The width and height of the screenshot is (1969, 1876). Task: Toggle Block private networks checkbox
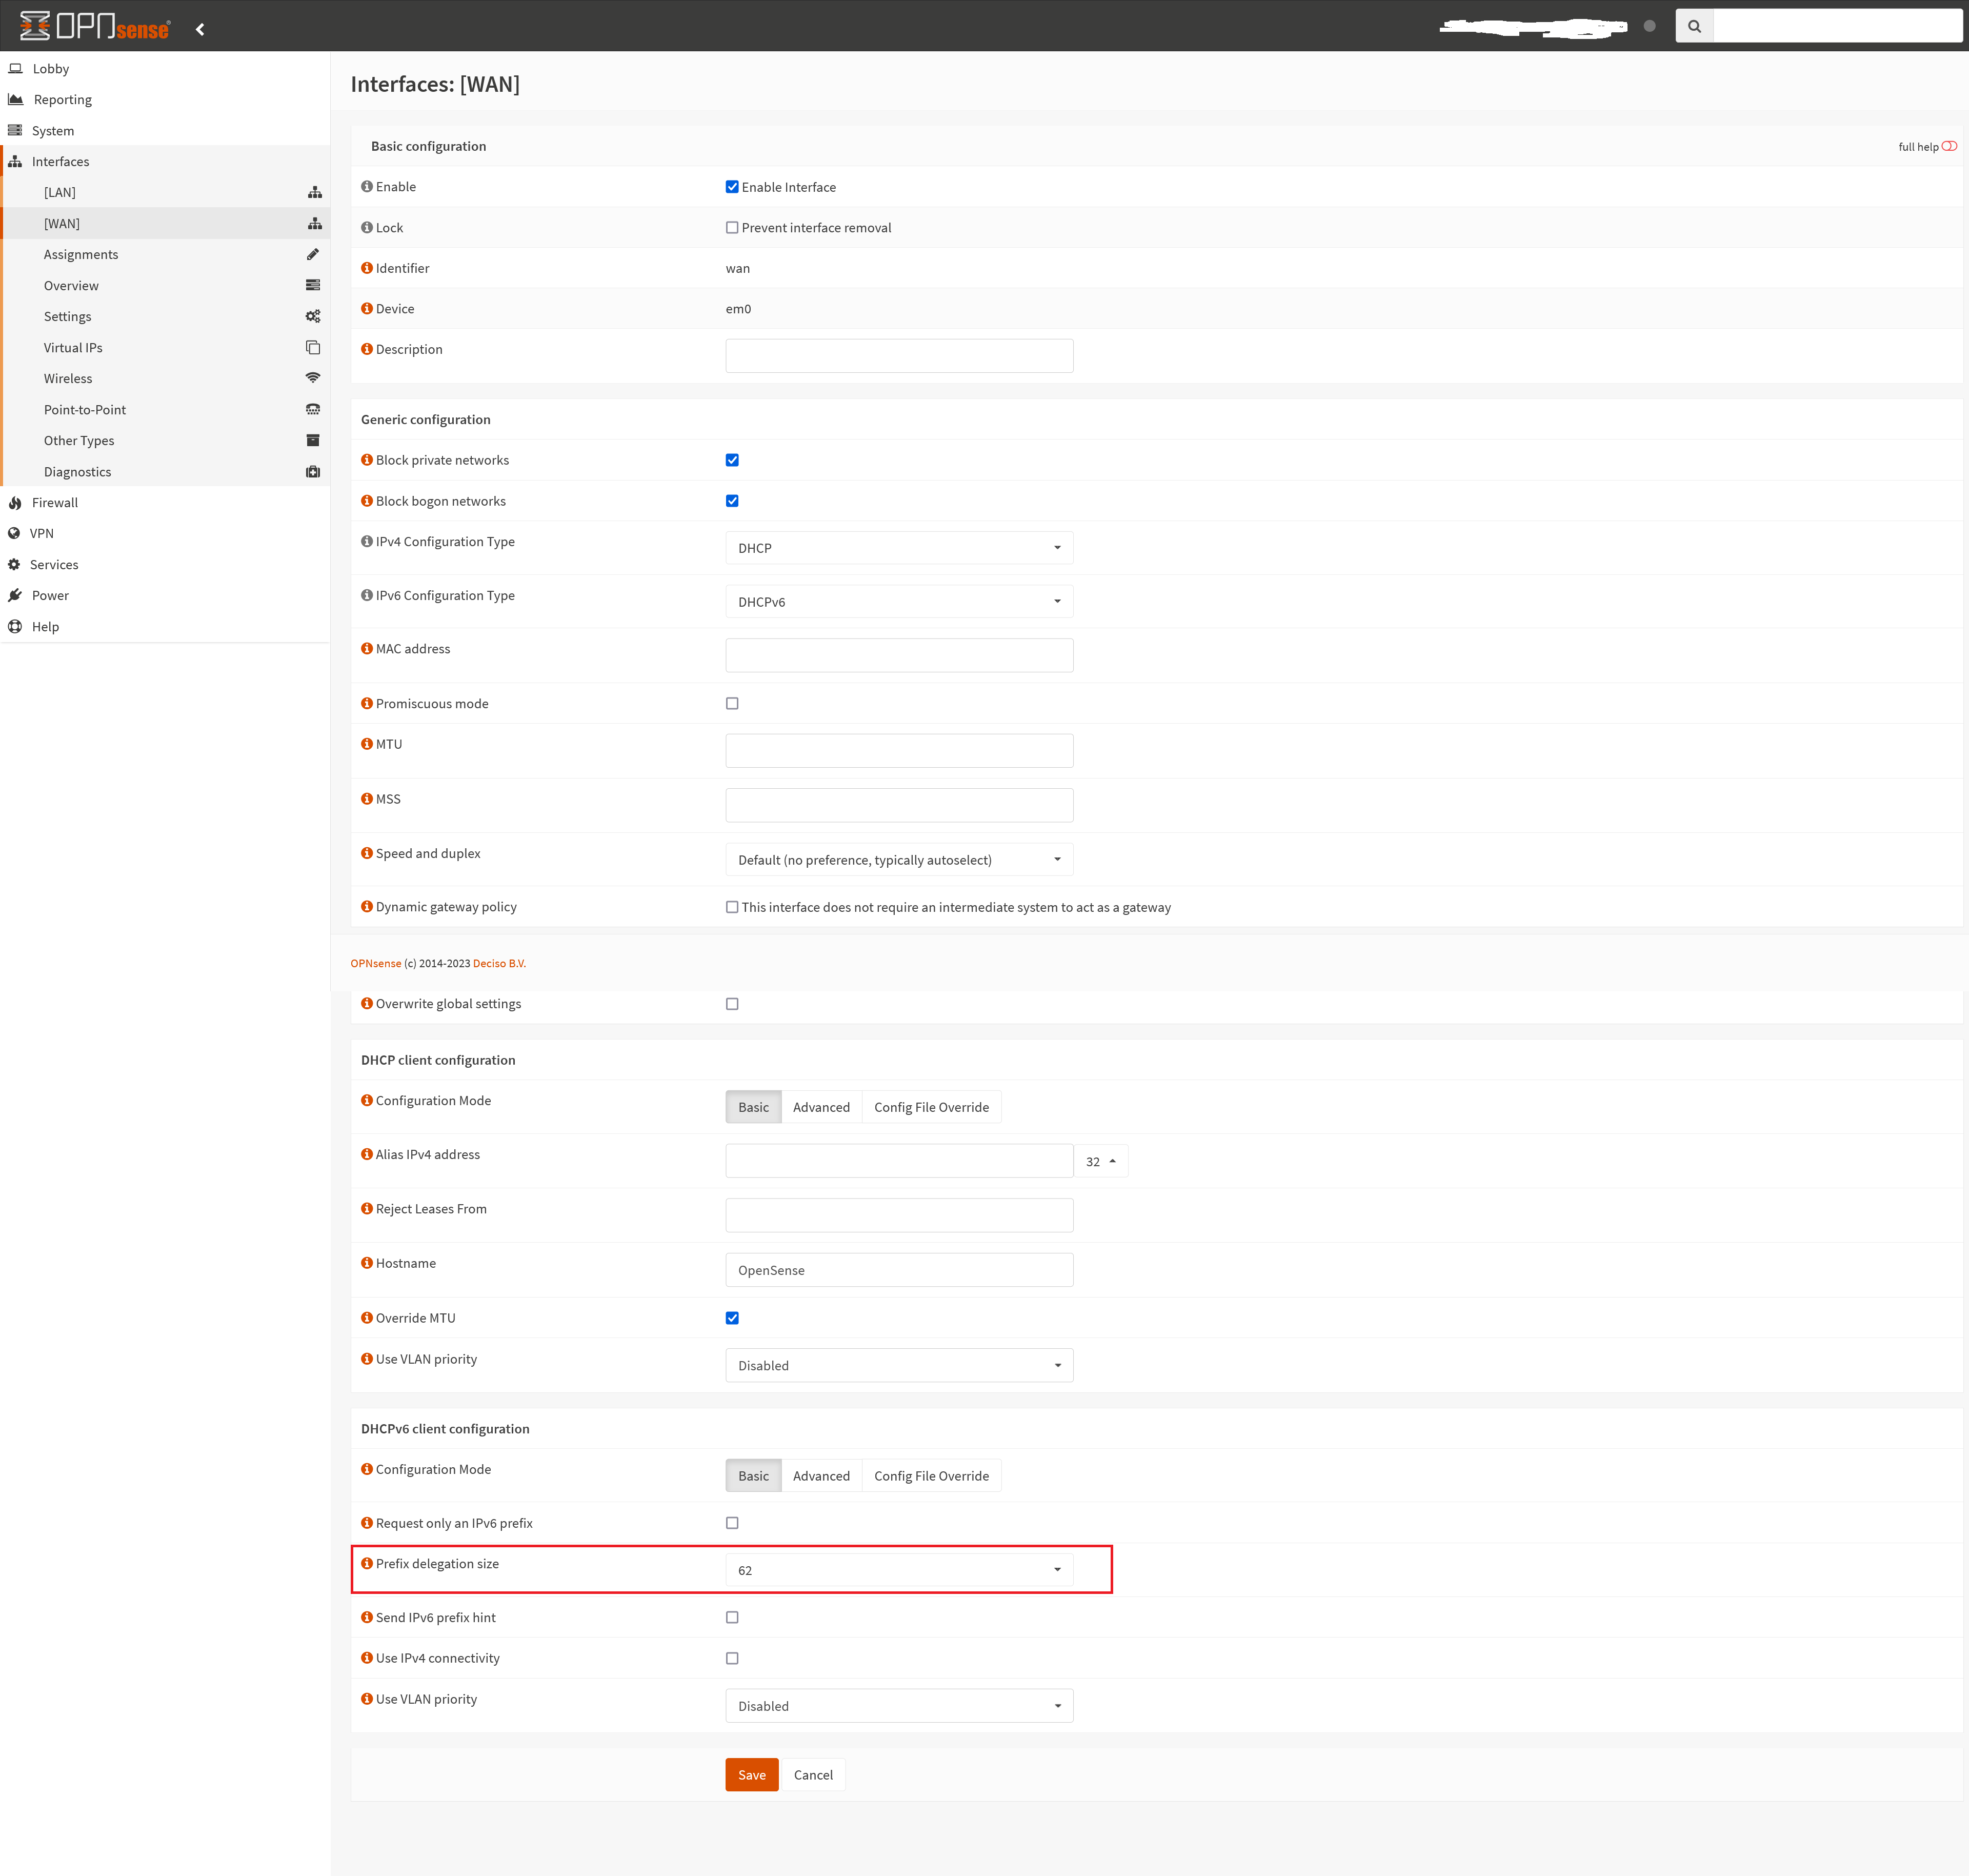732,460
